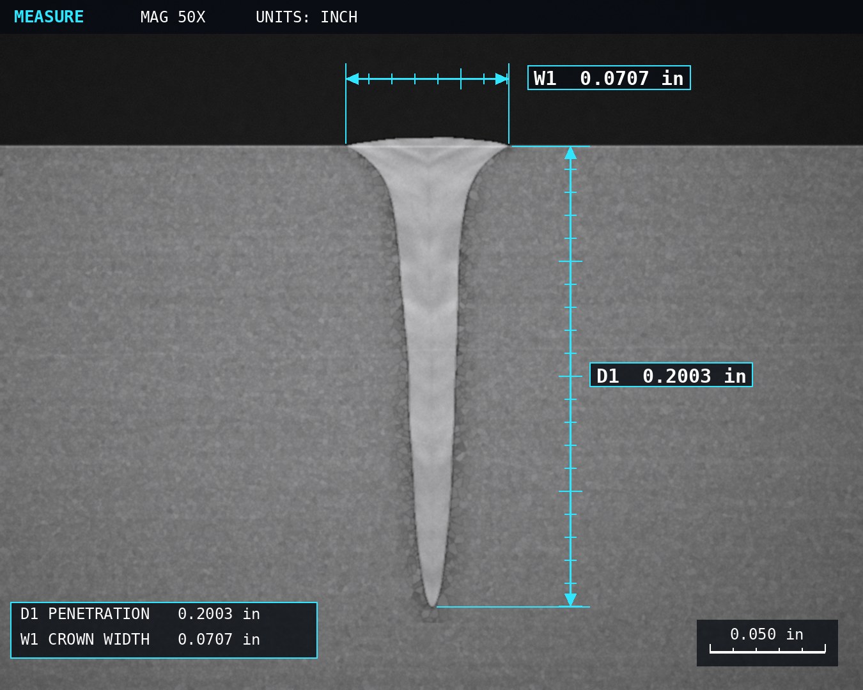Click the right arrowhead of the W1 dimension
Viewport: 863px width, 690px height.
502,79
